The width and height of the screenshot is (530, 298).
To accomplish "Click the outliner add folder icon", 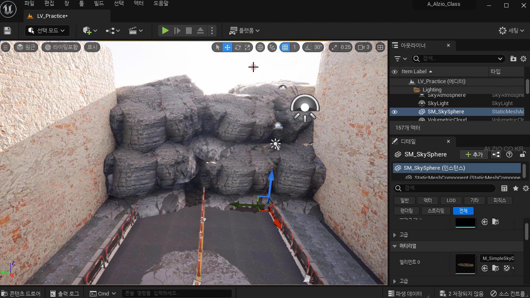I will (x=513, y=59).
